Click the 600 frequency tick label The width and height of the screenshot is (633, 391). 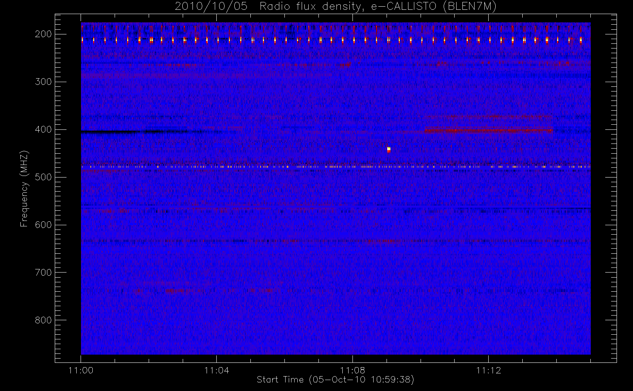pyautogui.click(x=43, y=225)
